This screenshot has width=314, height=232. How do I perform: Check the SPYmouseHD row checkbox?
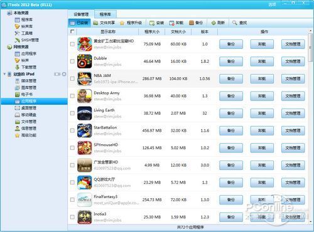pyautogui.click(x=72, y=148)
